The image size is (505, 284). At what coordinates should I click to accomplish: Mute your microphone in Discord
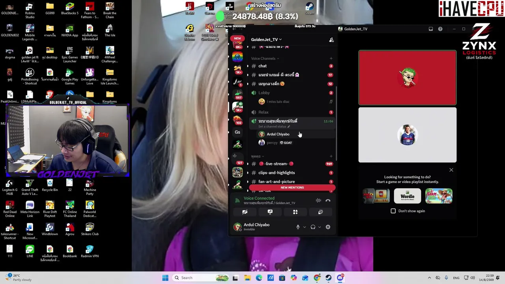pos(298,227)
